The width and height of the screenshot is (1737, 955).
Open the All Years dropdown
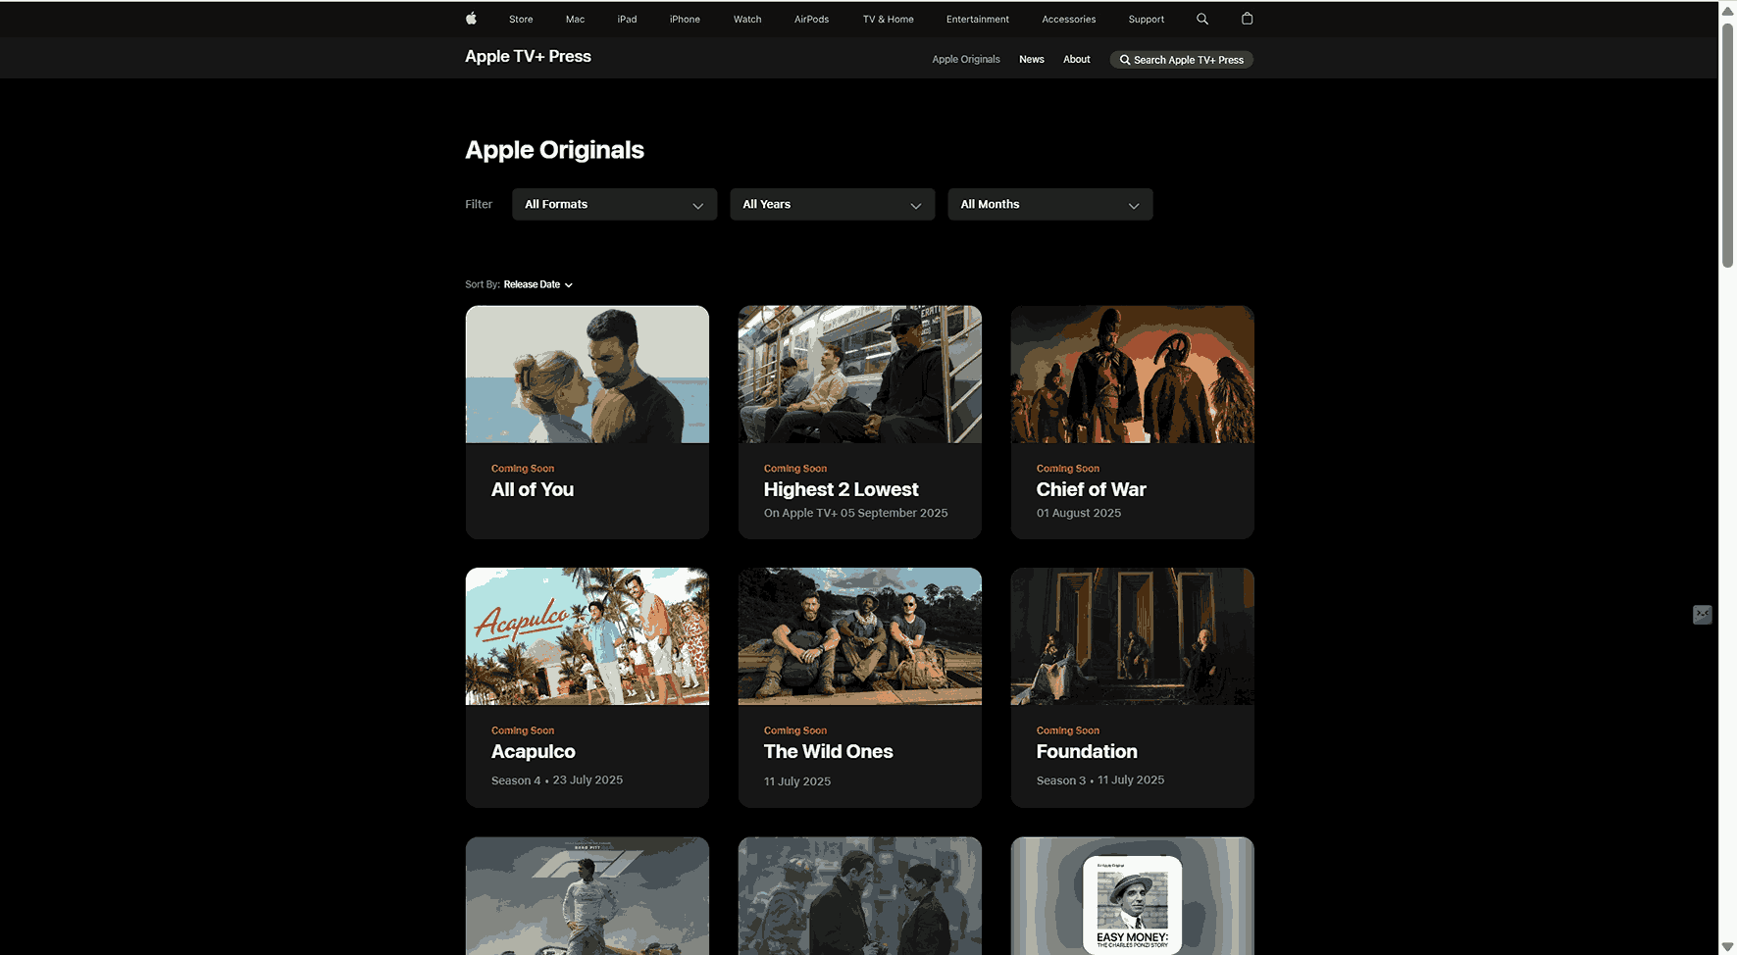pyautogui.click(x=832, y=204)
